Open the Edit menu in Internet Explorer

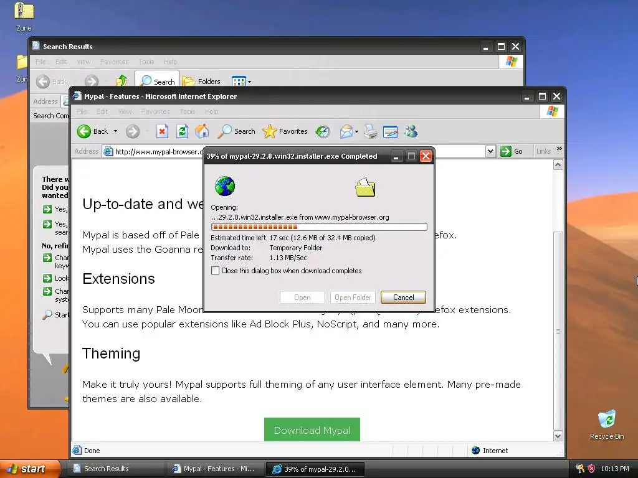pos(102,111)
